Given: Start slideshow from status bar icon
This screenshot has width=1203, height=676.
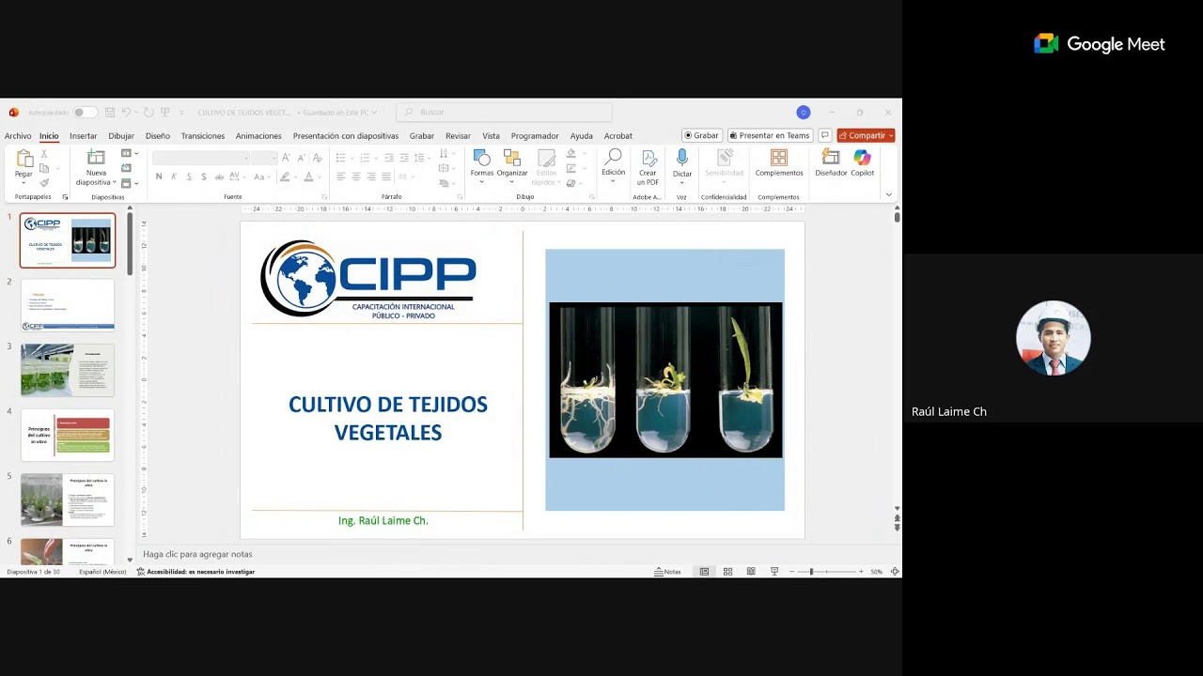Looking at the screenshot, I should point(774,571).
